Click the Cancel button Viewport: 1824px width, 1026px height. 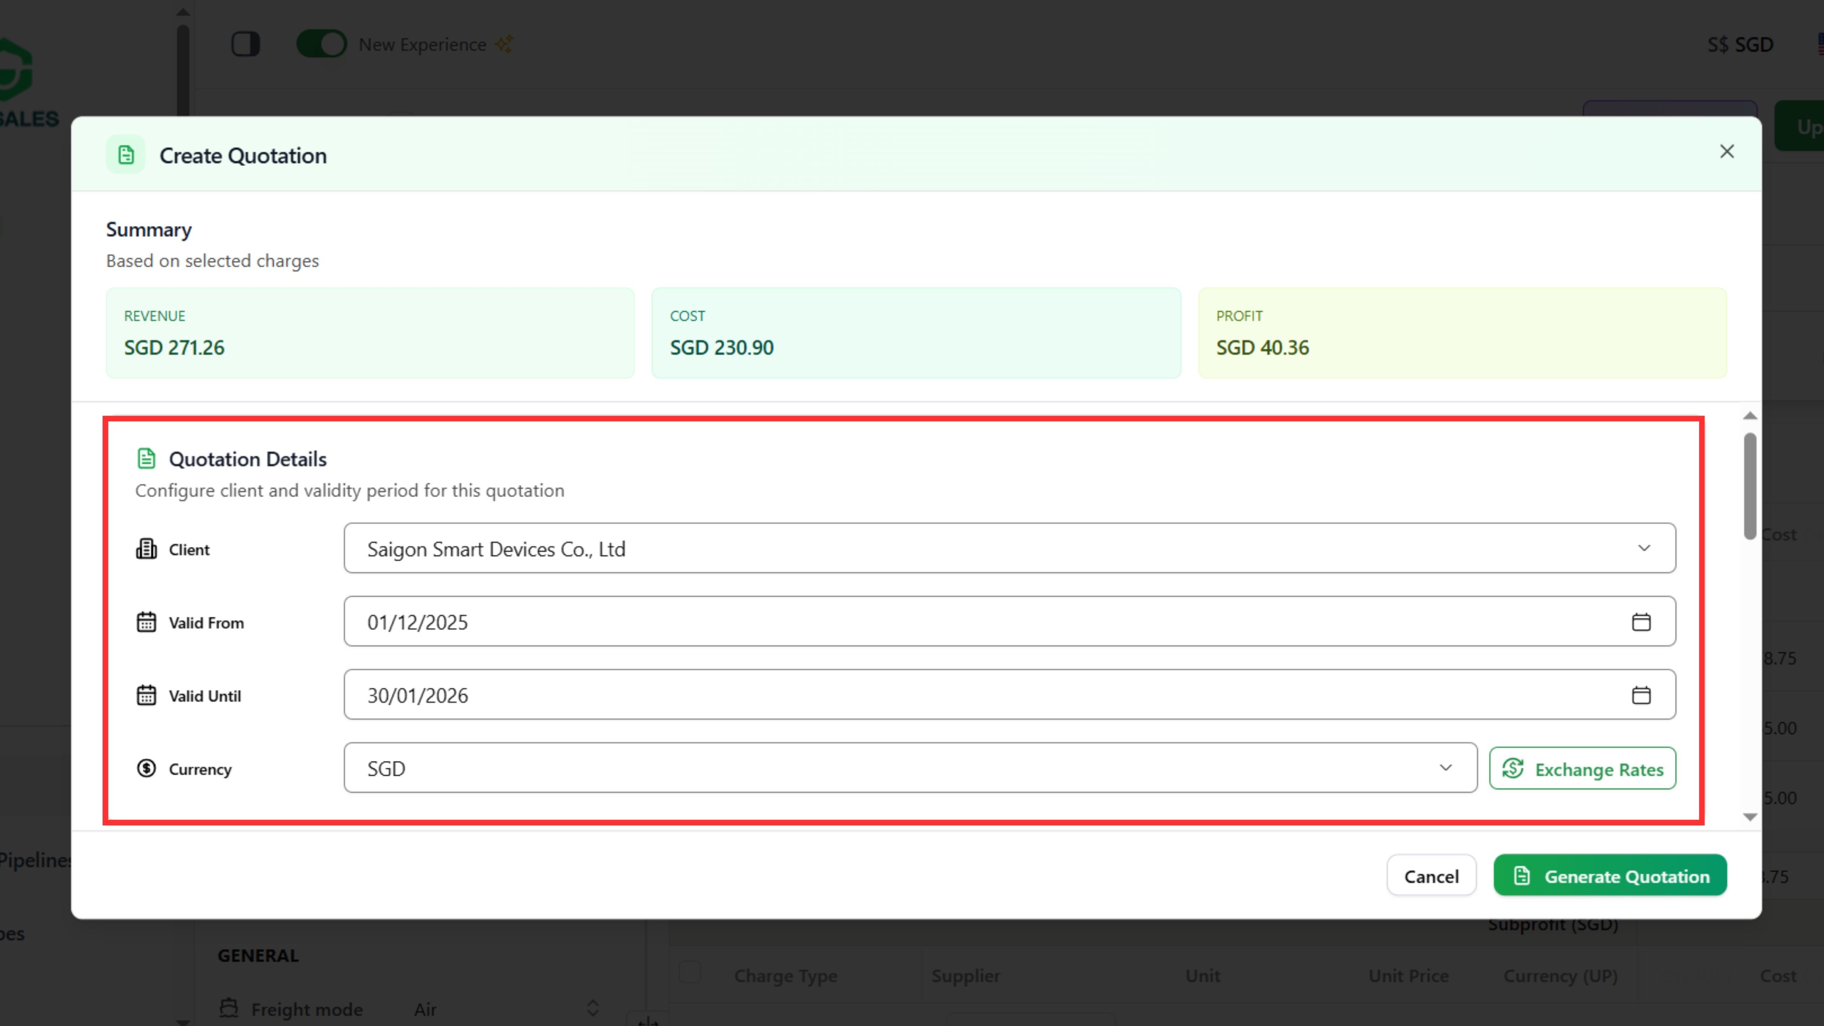1431,876
